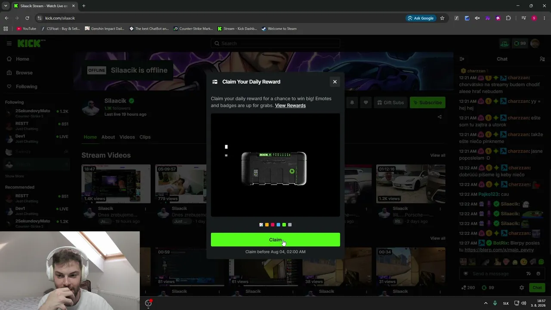Click the muted speaker extension icon
The height and width of the screenshot is (310, 551).
pyautogui.click(x=477, y=18)
